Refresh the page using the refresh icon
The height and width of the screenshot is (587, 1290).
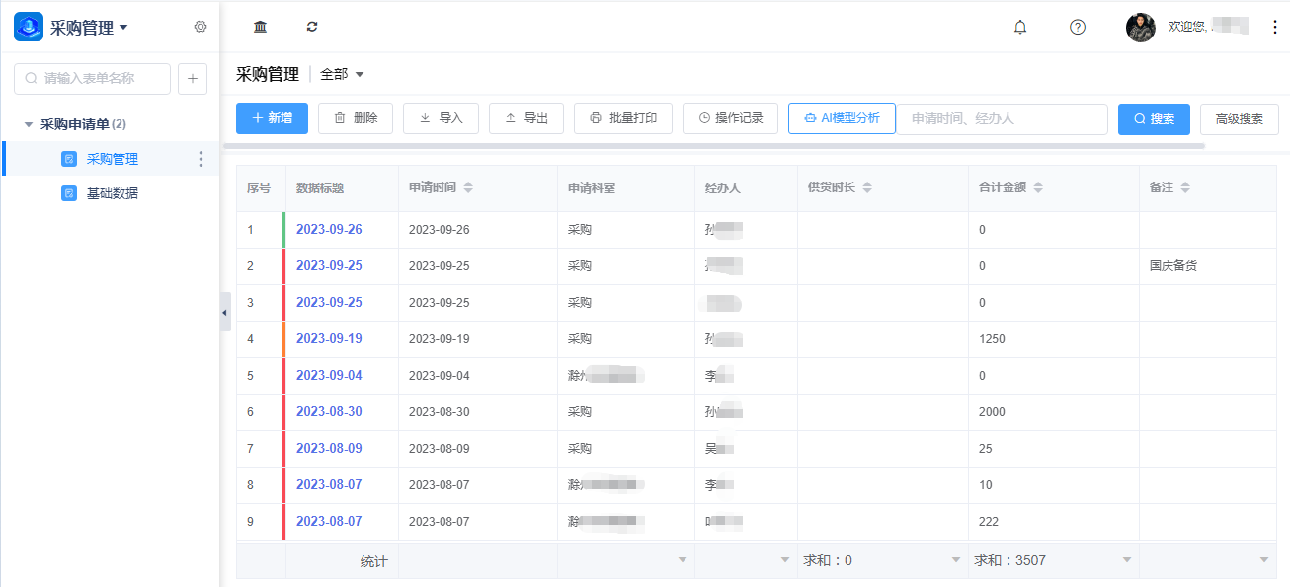[x=311, y=27]
